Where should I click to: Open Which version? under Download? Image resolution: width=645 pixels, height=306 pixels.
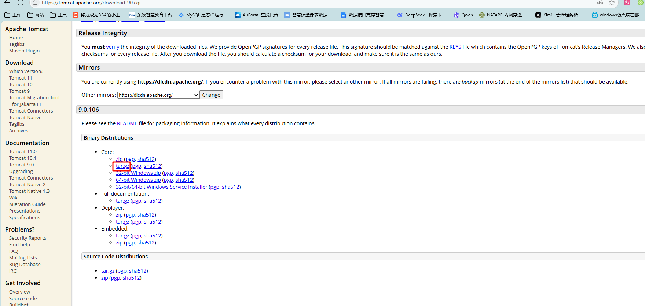(26, 71)
